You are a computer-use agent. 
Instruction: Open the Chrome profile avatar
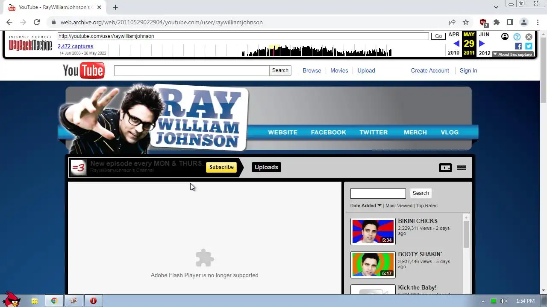[524, 22]
